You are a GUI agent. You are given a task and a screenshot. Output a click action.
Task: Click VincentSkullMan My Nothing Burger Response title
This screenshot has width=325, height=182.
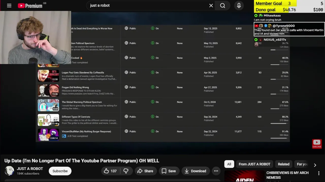[x=86, y=131]
